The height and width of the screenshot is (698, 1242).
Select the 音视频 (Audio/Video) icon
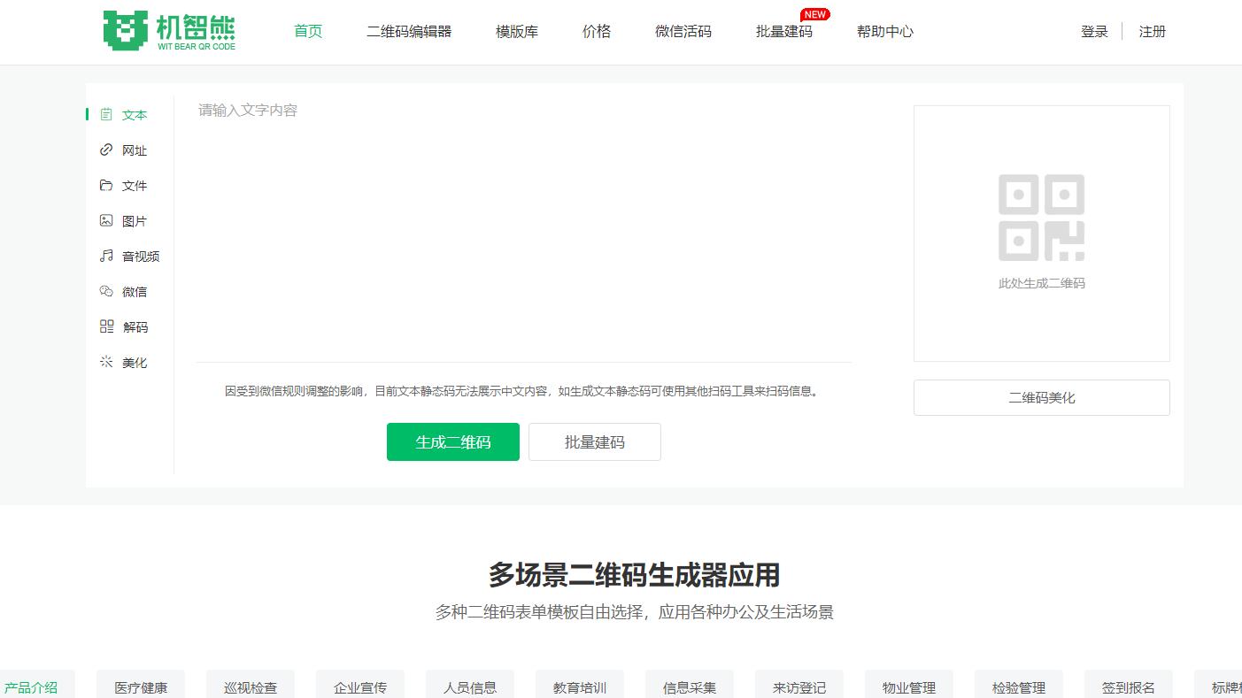tap(105, 256)
